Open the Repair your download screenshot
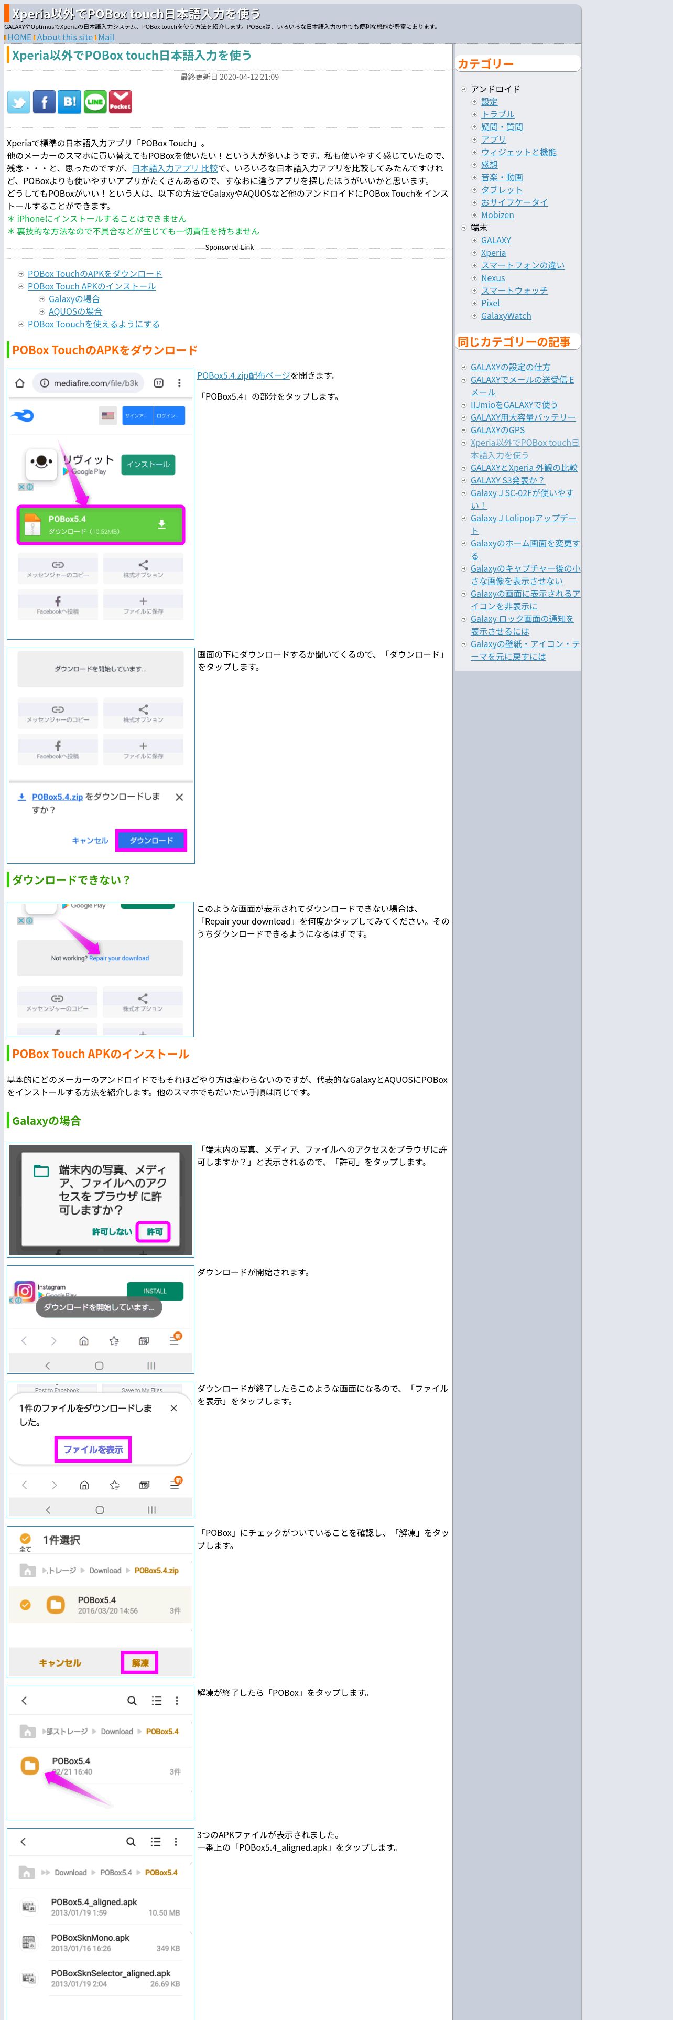673x2020 pixels. pos(100,969)
